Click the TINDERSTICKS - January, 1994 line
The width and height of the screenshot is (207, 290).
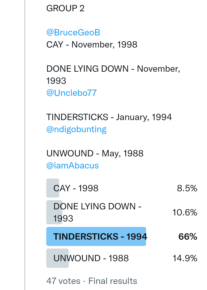(109, 117)
